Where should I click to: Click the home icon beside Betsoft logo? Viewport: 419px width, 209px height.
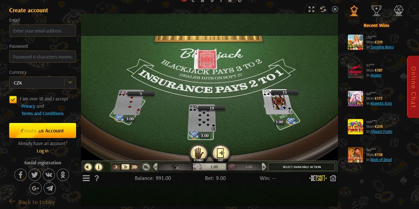(333, 178)
